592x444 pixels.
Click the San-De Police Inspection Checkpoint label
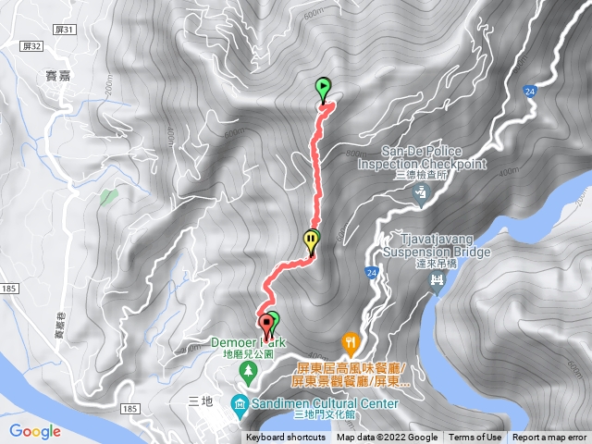click(x=422, y=158)
